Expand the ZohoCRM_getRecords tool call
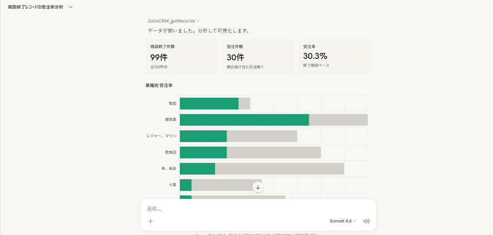Image resolution: width=493 pixels, height=235 pixels. (173, 21)
